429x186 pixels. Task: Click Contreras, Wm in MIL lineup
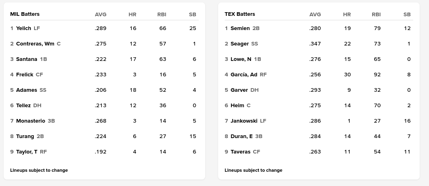pyautogui.click(x=35, y=44)
